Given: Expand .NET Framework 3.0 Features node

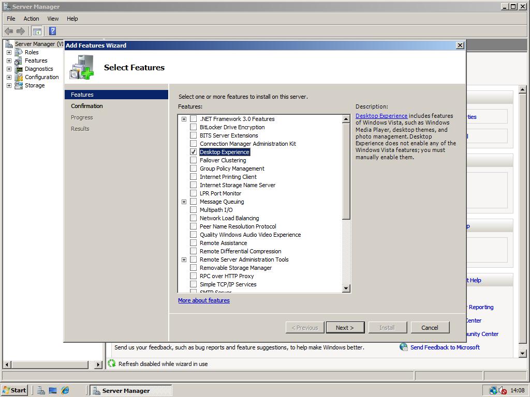Looking at the screenshot, I should [x=184, y=119].
